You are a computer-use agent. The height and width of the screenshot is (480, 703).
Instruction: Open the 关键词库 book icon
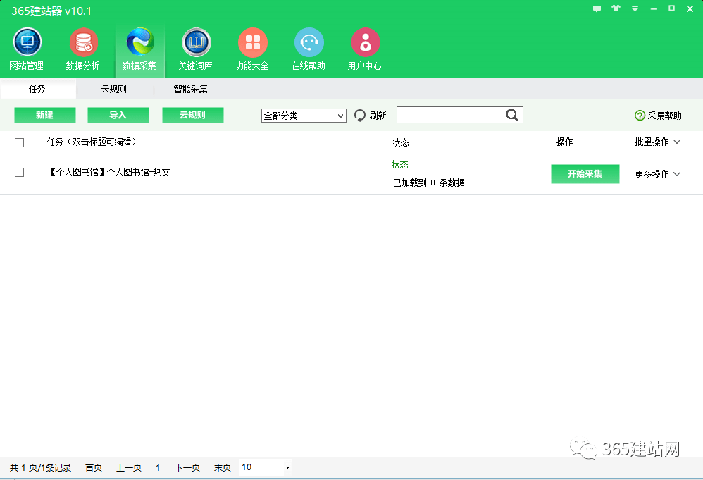(196, 42)
